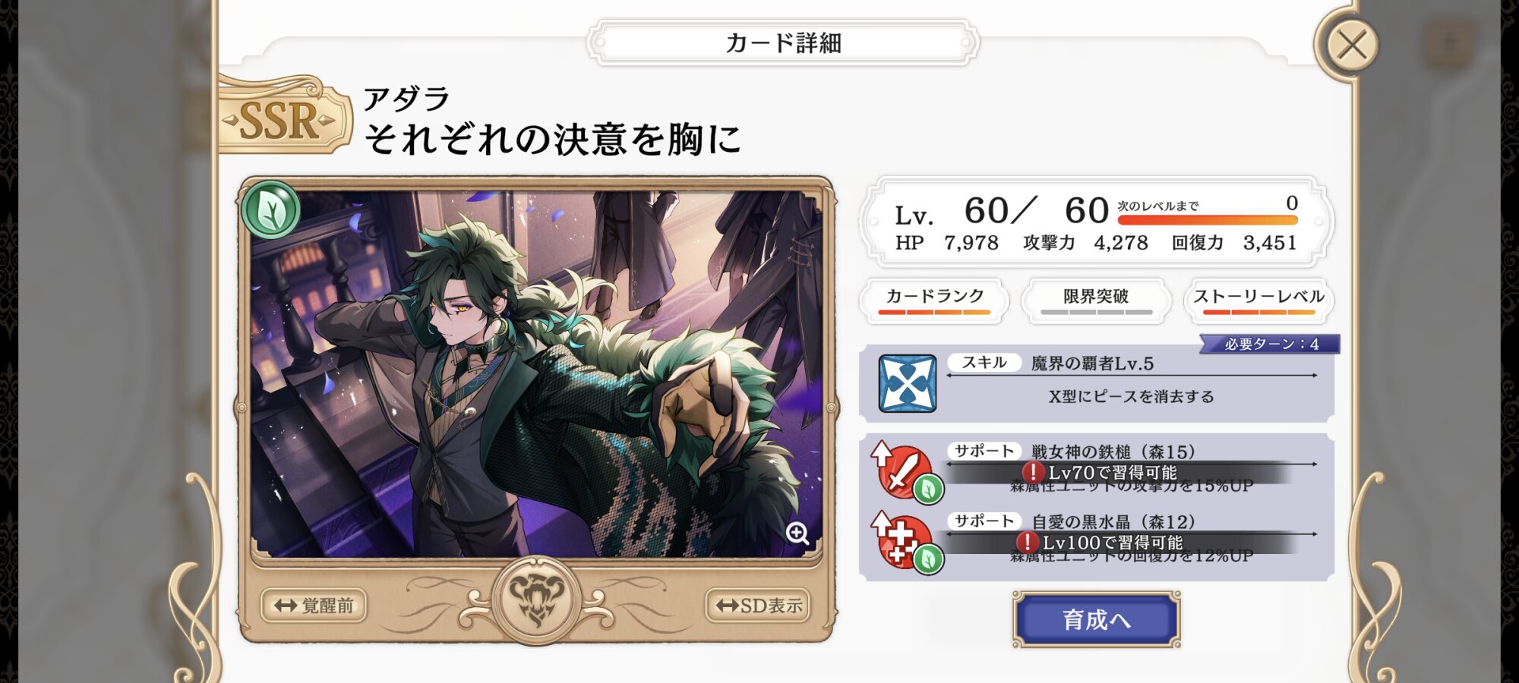Toggle SD表示 display mode
The height and width of the screenshot is (683, 1519).
coord(758,605)
